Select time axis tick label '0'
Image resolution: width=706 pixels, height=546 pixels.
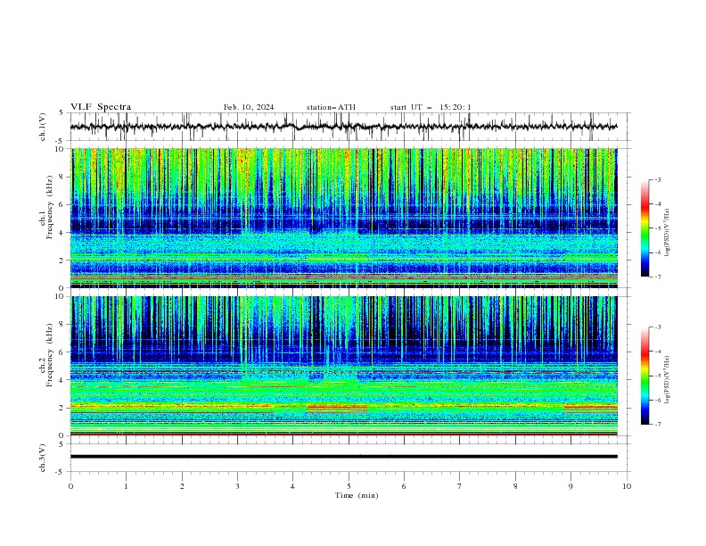point(70,486)
